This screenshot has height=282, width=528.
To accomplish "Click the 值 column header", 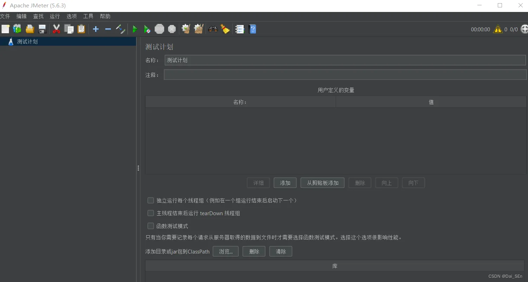I will pyautogui.click(x=431, y=102).
